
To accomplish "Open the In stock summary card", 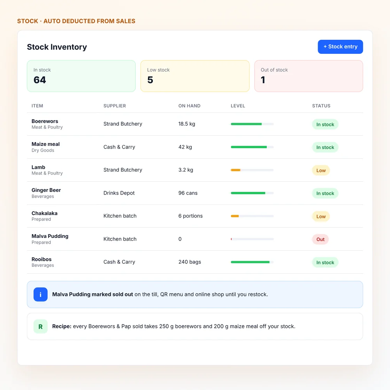I will pyautogui.click(x=81, y=76).
